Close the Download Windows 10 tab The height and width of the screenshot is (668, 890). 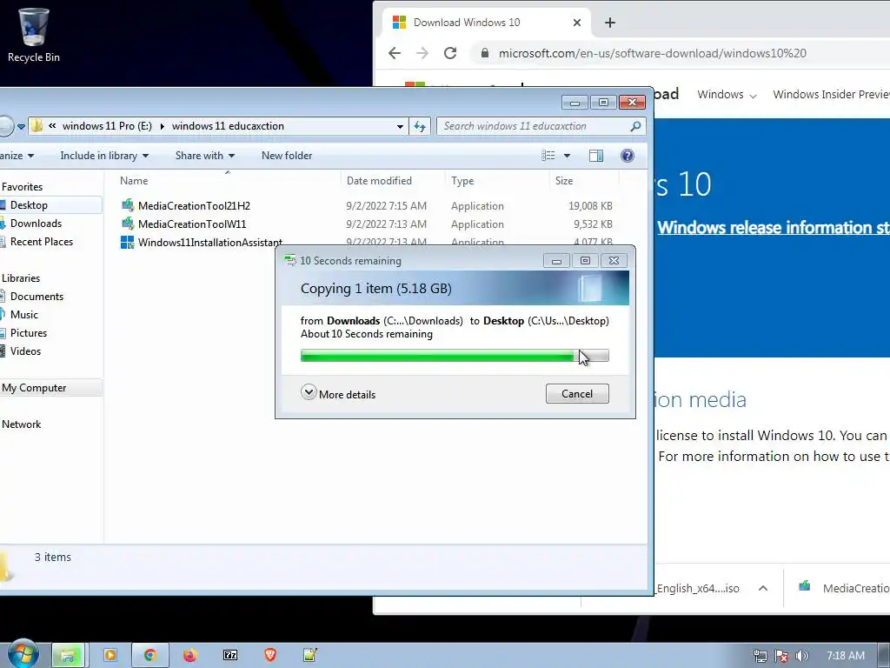(x=577, y=23)
